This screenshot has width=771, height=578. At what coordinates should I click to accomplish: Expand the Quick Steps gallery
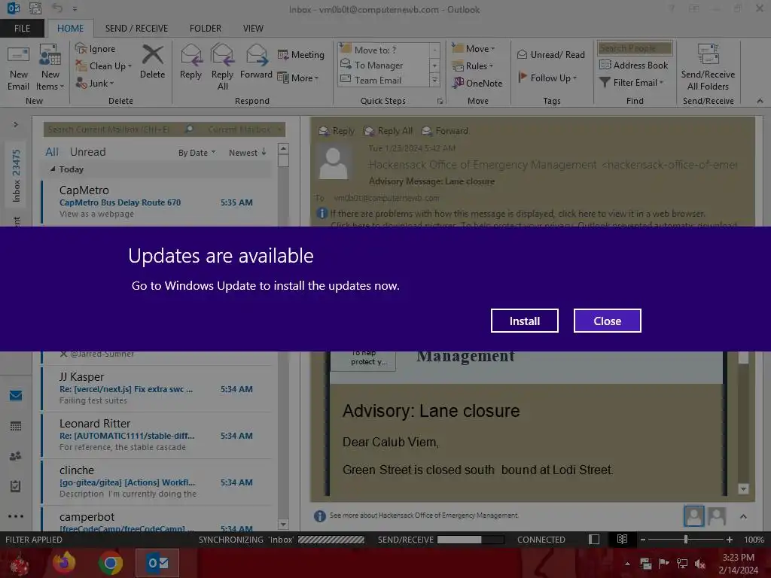coord(434,80)
